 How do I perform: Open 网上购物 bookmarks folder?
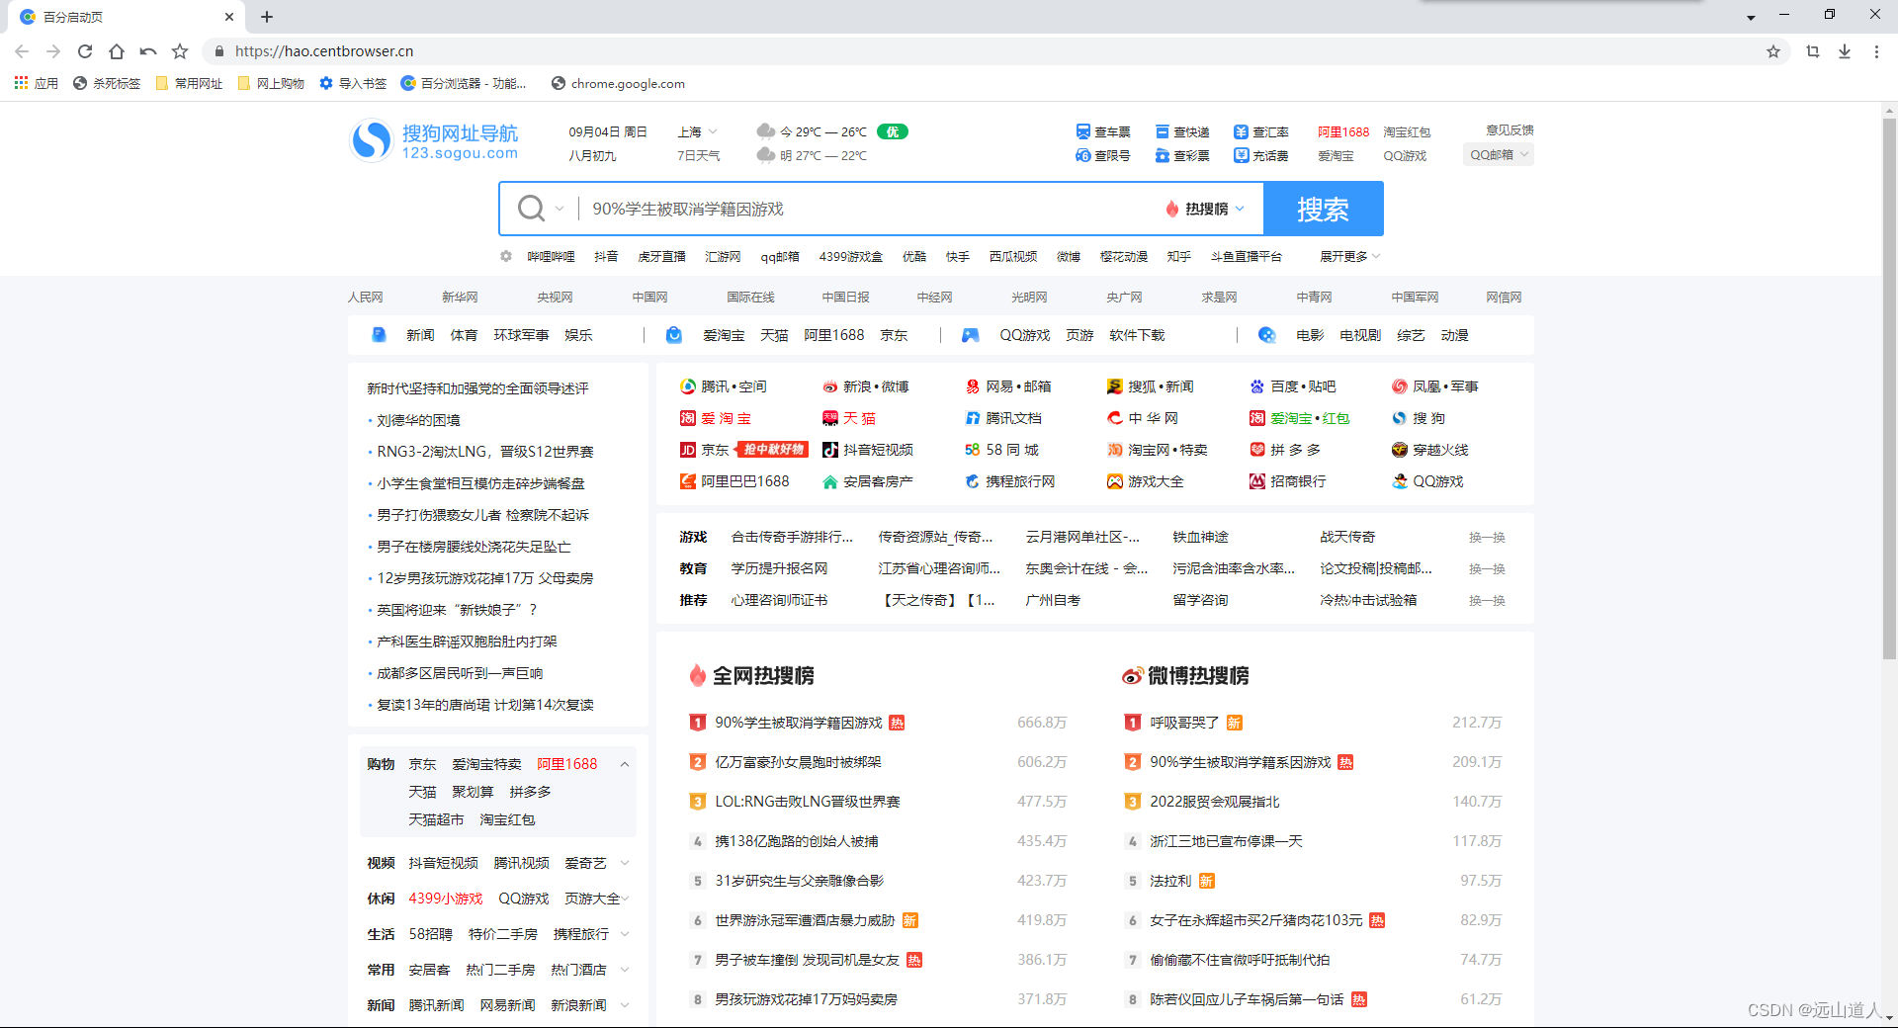271,83
